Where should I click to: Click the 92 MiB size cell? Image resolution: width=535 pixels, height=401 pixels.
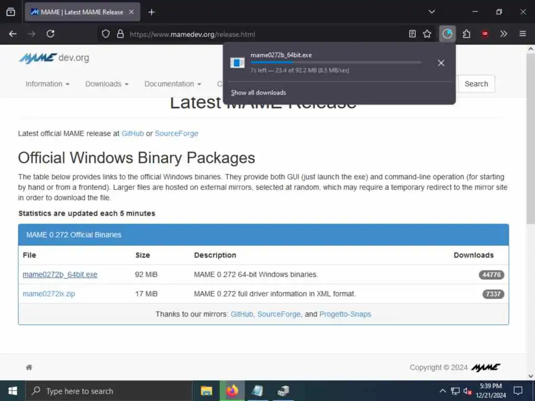pyautogui.click(x=146, y=275)
